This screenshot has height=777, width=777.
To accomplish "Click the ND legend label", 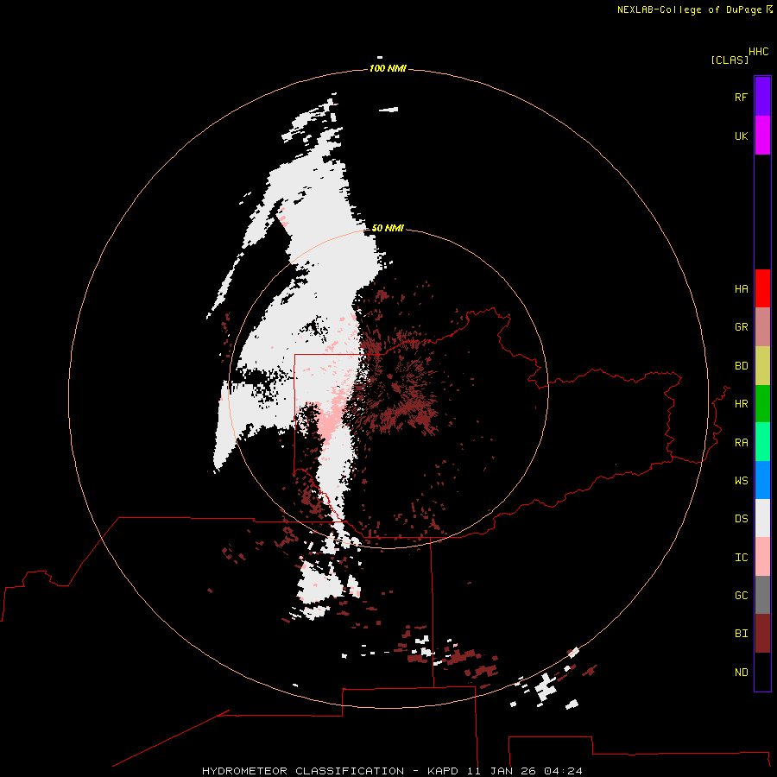I will tap(742, 673).
